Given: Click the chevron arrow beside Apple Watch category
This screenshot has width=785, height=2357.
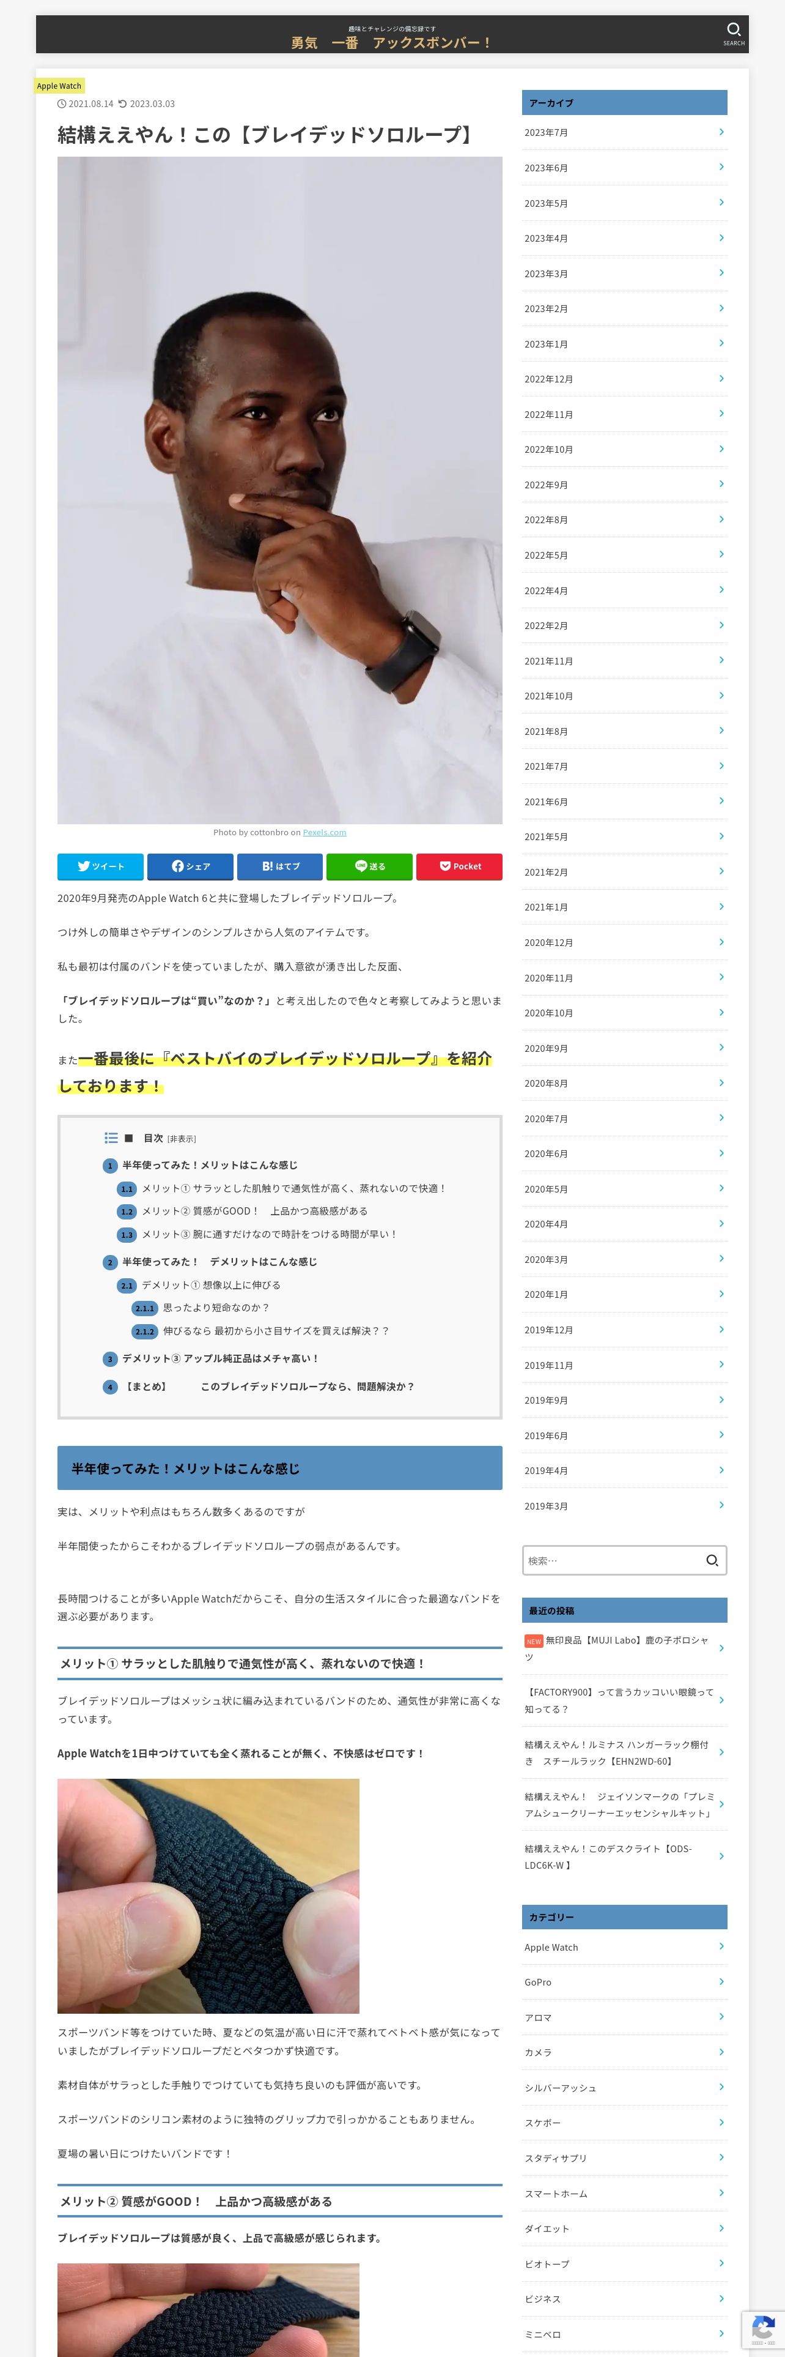Looking at the screenshot, I should click(721, 1946).
